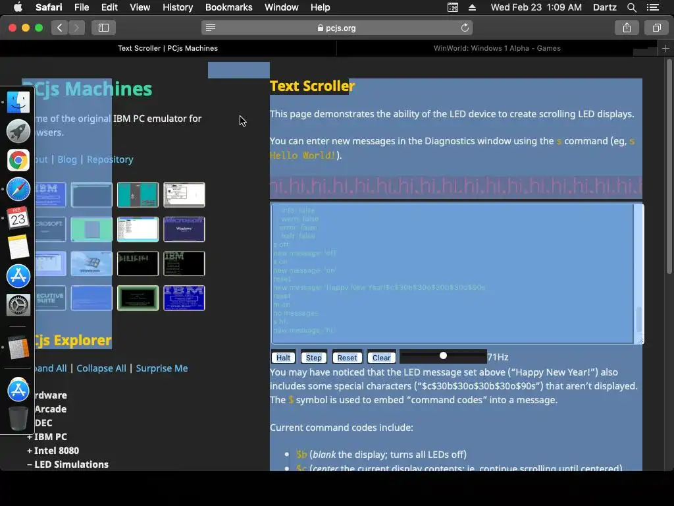The width and height of the screenshot is (674, 506).
Task: Click the Reset button
Action: pos(347,358)
